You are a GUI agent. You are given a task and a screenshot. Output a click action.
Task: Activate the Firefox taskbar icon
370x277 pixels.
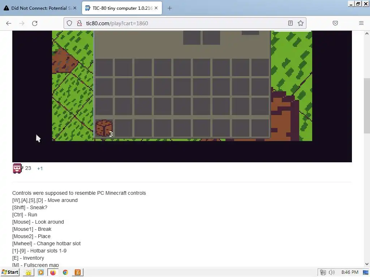53,273
